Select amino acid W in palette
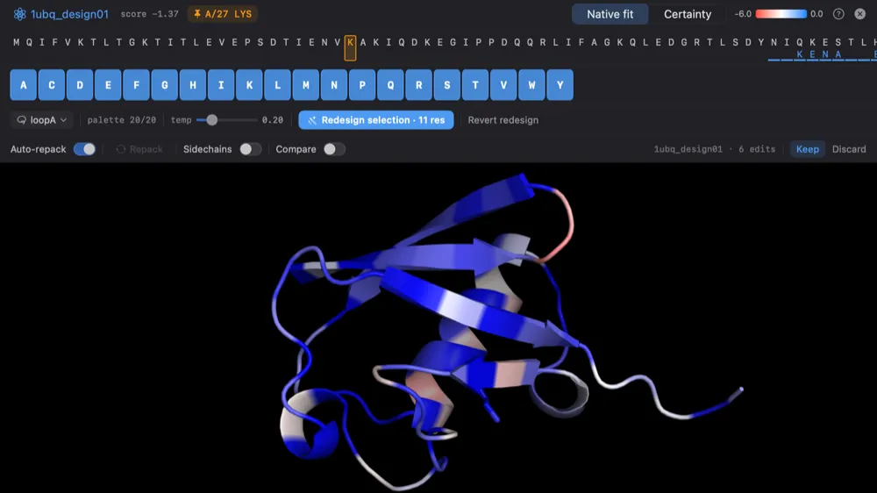 tap(532, 85)
